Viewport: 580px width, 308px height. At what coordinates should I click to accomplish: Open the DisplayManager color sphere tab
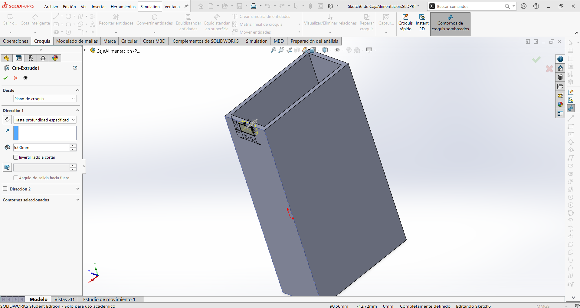click(x=55, y=58)
